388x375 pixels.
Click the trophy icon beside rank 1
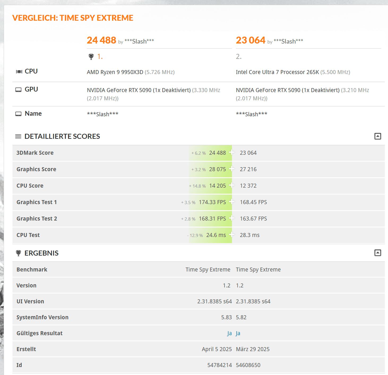coord(91,57)
